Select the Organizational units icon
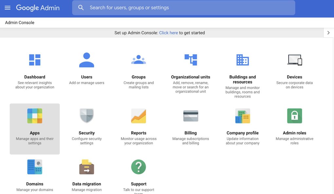The image size is (334, 194). (191, 60)
